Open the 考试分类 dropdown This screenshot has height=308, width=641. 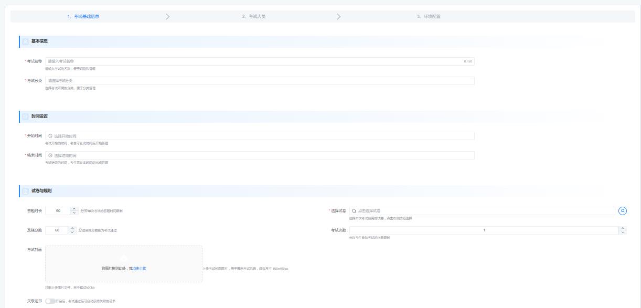click(260, 81)
